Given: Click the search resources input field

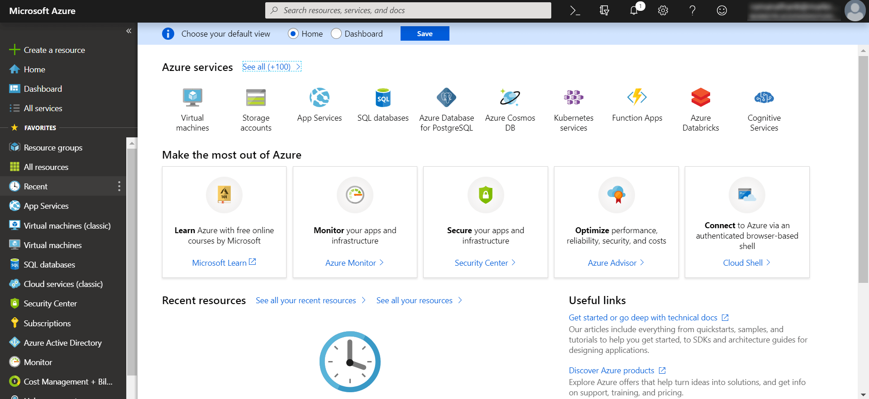Looking at the screenshot, I should [x=407, y=10].
